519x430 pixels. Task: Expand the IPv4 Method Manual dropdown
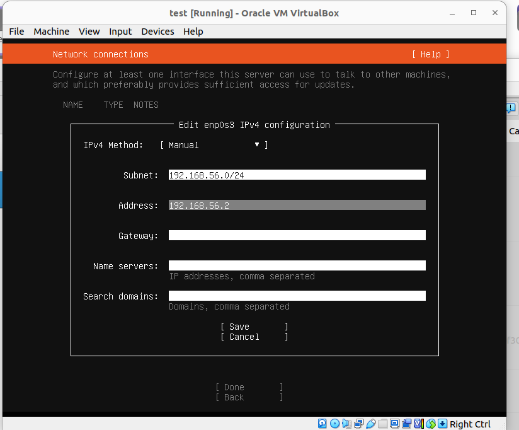(x=214, y=145)
